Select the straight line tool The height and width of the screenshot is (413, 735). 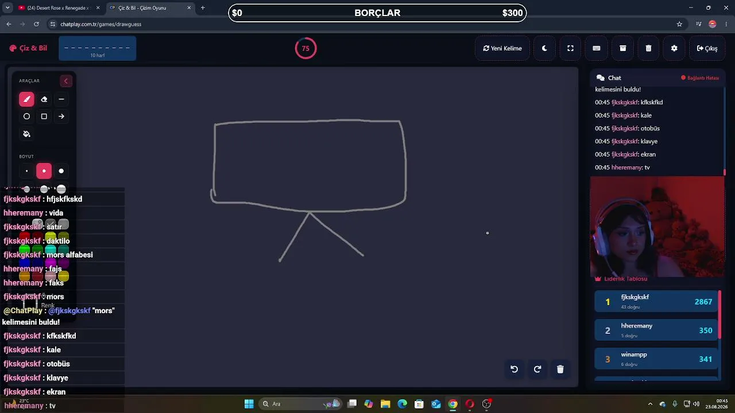tap(61, 99)
